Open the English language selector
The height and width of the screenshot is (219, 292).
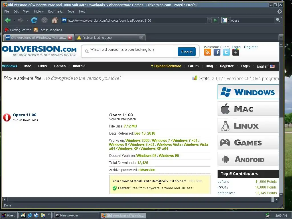tap(265, 66)
